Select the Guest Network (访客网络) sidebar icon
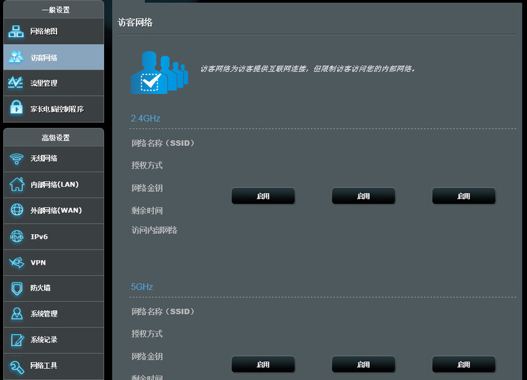Viewport: 527px width, 380px height. tap(53, 57)
